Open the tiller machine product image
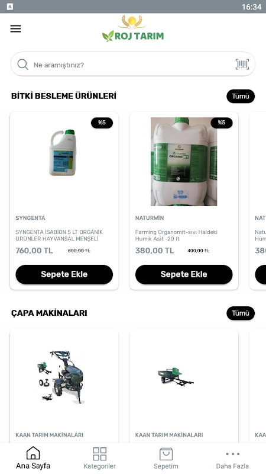Screen dimensions: 266x474 click(60, 376)
